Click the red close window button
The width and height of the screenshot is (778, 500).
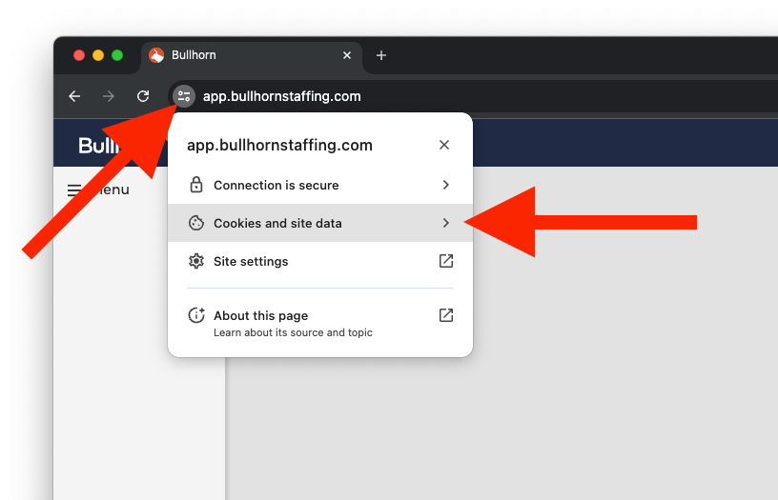tap(79, 55)
